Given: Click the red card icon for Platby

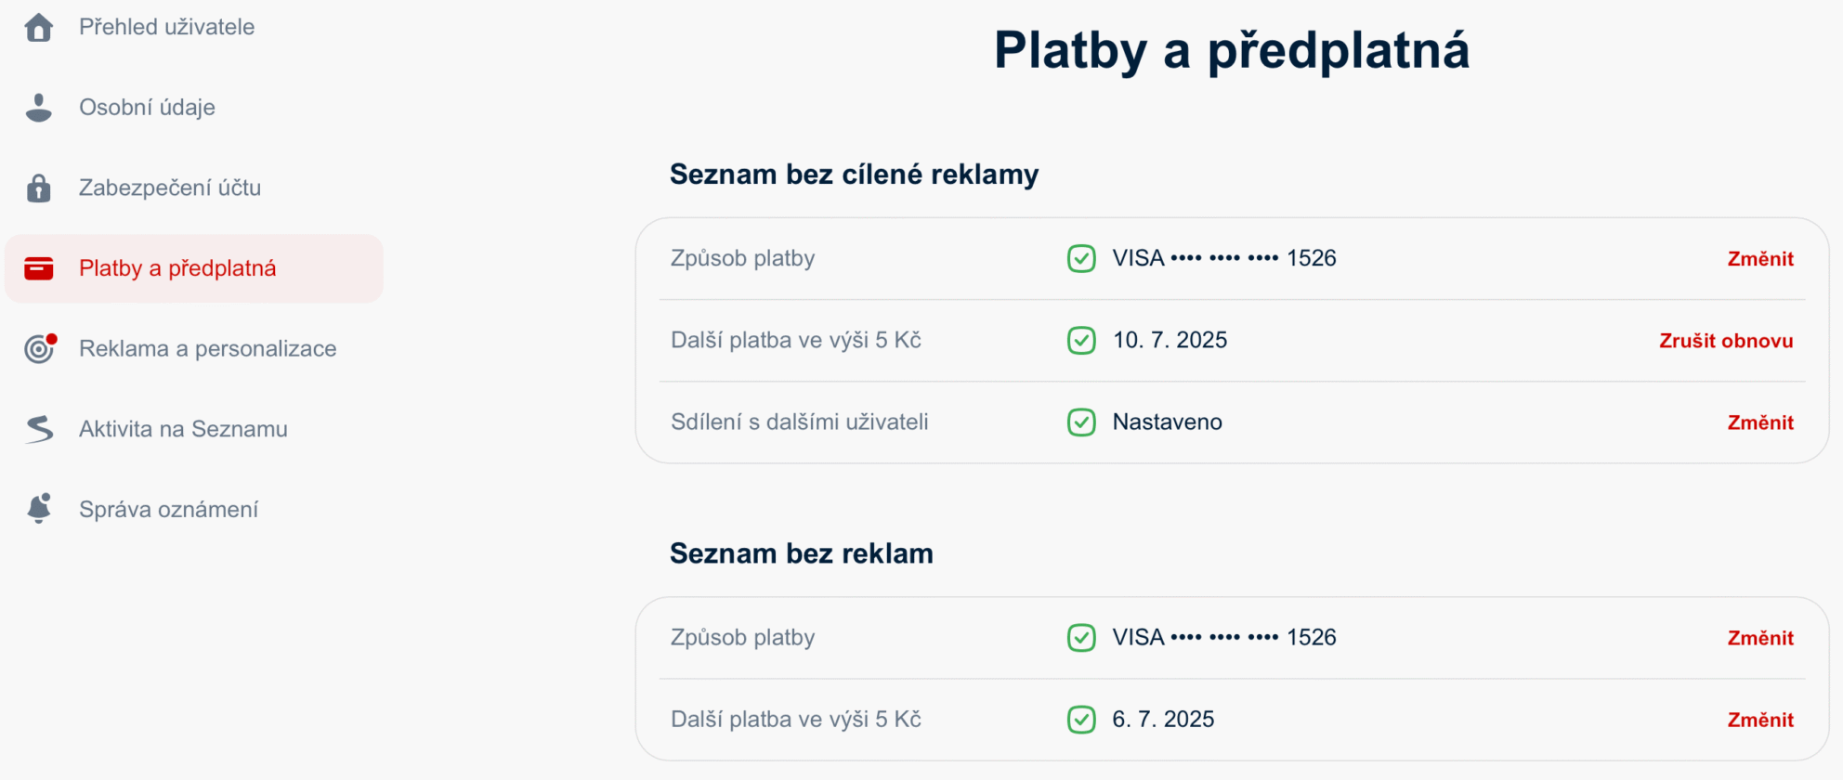Looking at the screenshot, I should (38, 268).
